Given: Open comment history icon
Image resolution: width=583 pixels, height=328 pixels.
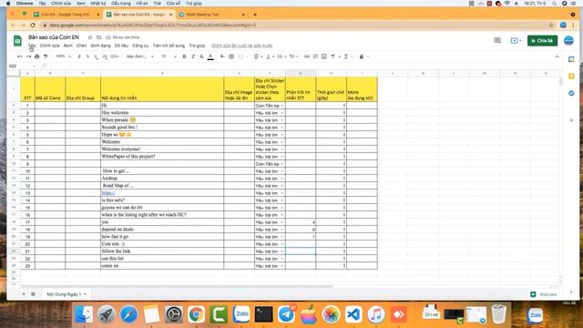Looking at the screenshot, I should pos(497,40).
